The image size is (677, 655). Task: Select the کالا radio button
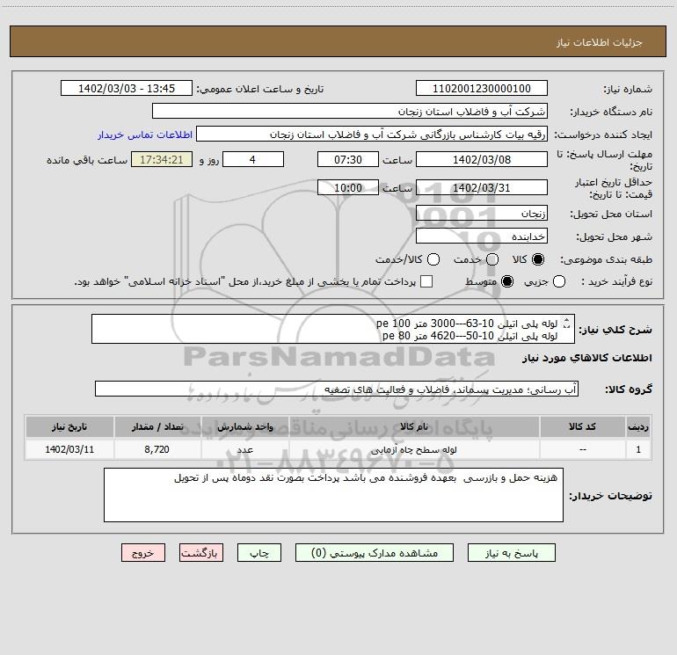point(538,259)
